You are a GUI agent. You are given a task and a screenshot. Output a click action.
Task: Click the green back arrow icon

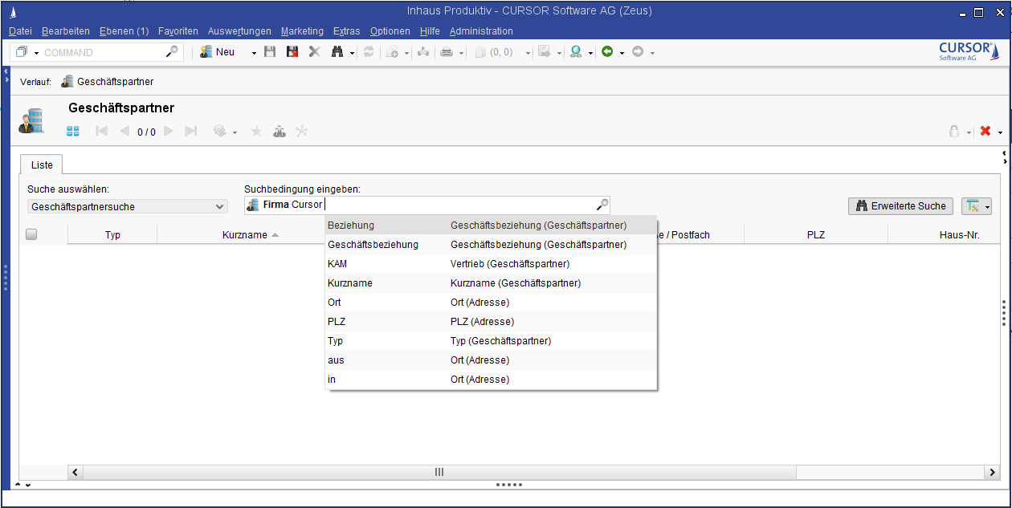click(607, 52)
